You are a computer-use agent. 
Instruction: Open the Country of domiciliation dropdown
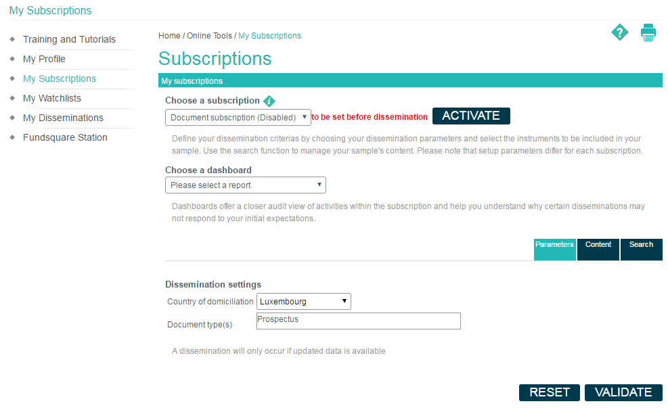click(304, 301)
